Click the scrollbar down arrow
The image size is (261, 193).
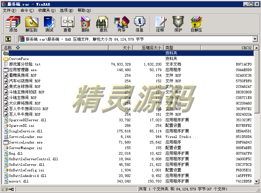[x=257, y=182]
